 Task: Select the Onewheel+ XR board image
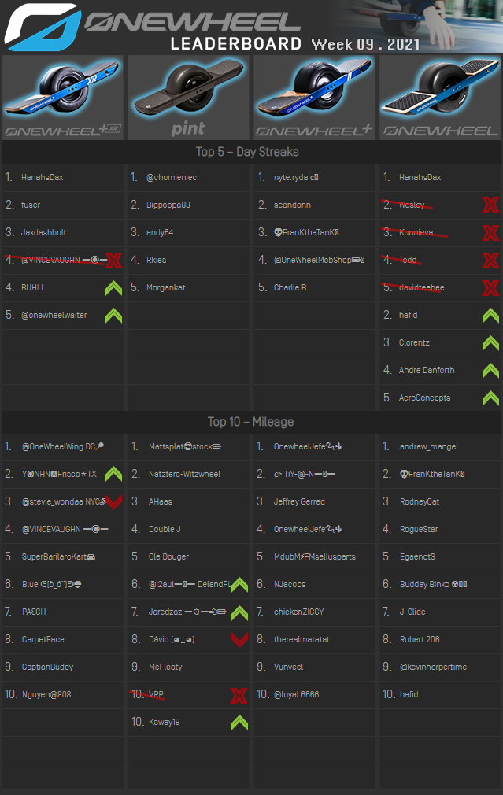pyautogui.click(x=63, y=98)
